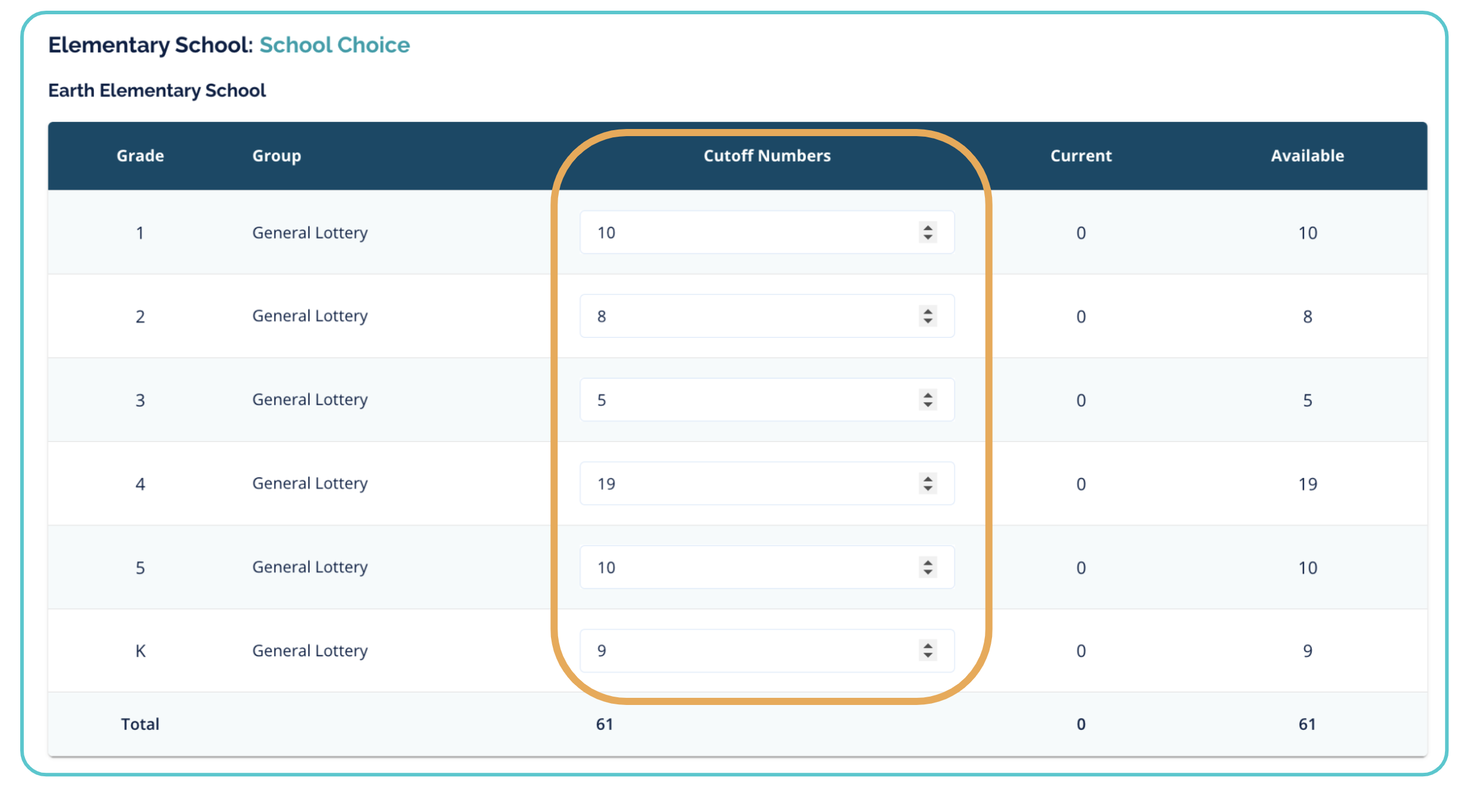Viewport: 1461px width, 787px height.
Task: Lower Kindergarten cutoff using the down arrow
Action: (928, 656)
